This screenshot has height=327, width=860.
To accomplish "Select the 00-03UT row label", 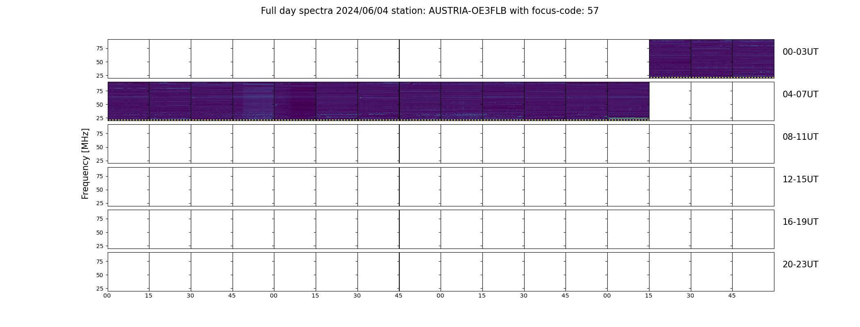I will [800, 52].
